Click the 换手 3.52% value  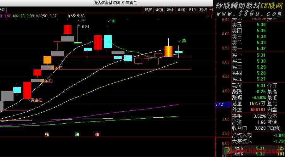click(260, 116)
